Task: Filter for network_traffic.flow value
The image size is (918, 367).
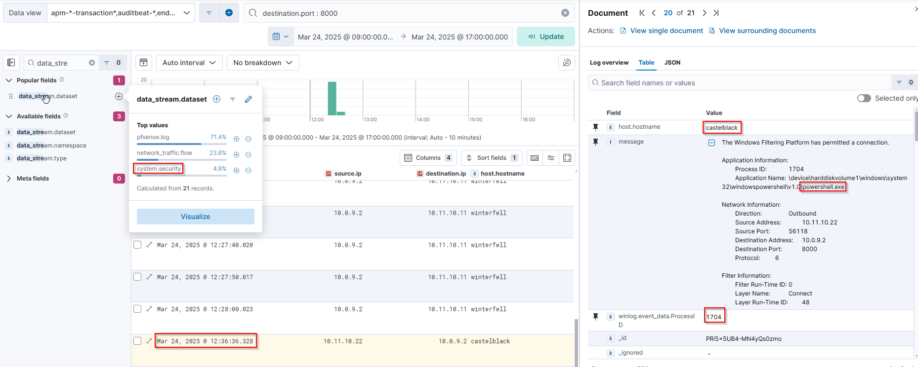Action: tap(236, 154)
